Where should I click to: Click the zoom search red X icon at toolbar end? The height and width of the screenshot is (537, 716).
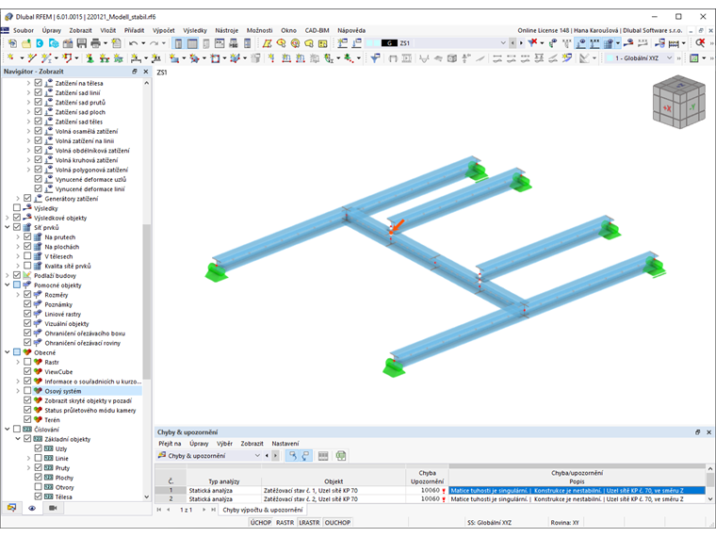click(x=700, y=43)
